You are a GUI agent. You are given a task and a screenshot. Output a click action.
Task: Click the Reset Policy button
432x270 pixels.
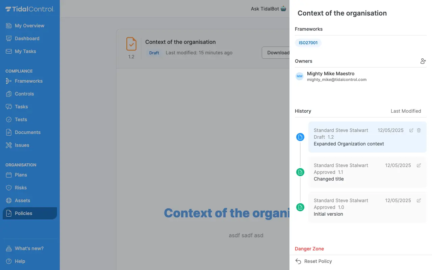point(314,261)
